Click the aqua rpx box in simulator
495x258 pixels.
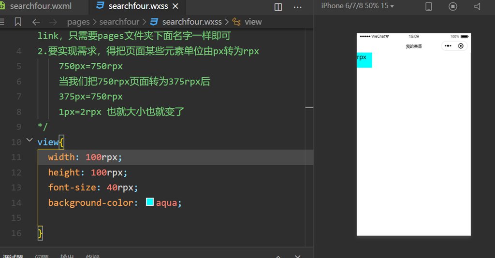(x=364, y=60)
